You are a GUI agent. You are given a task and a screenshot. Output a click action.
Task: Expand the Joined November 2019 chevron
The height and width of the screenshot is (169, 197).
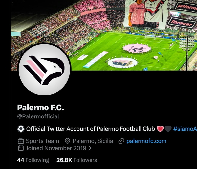tap(90, 148)
